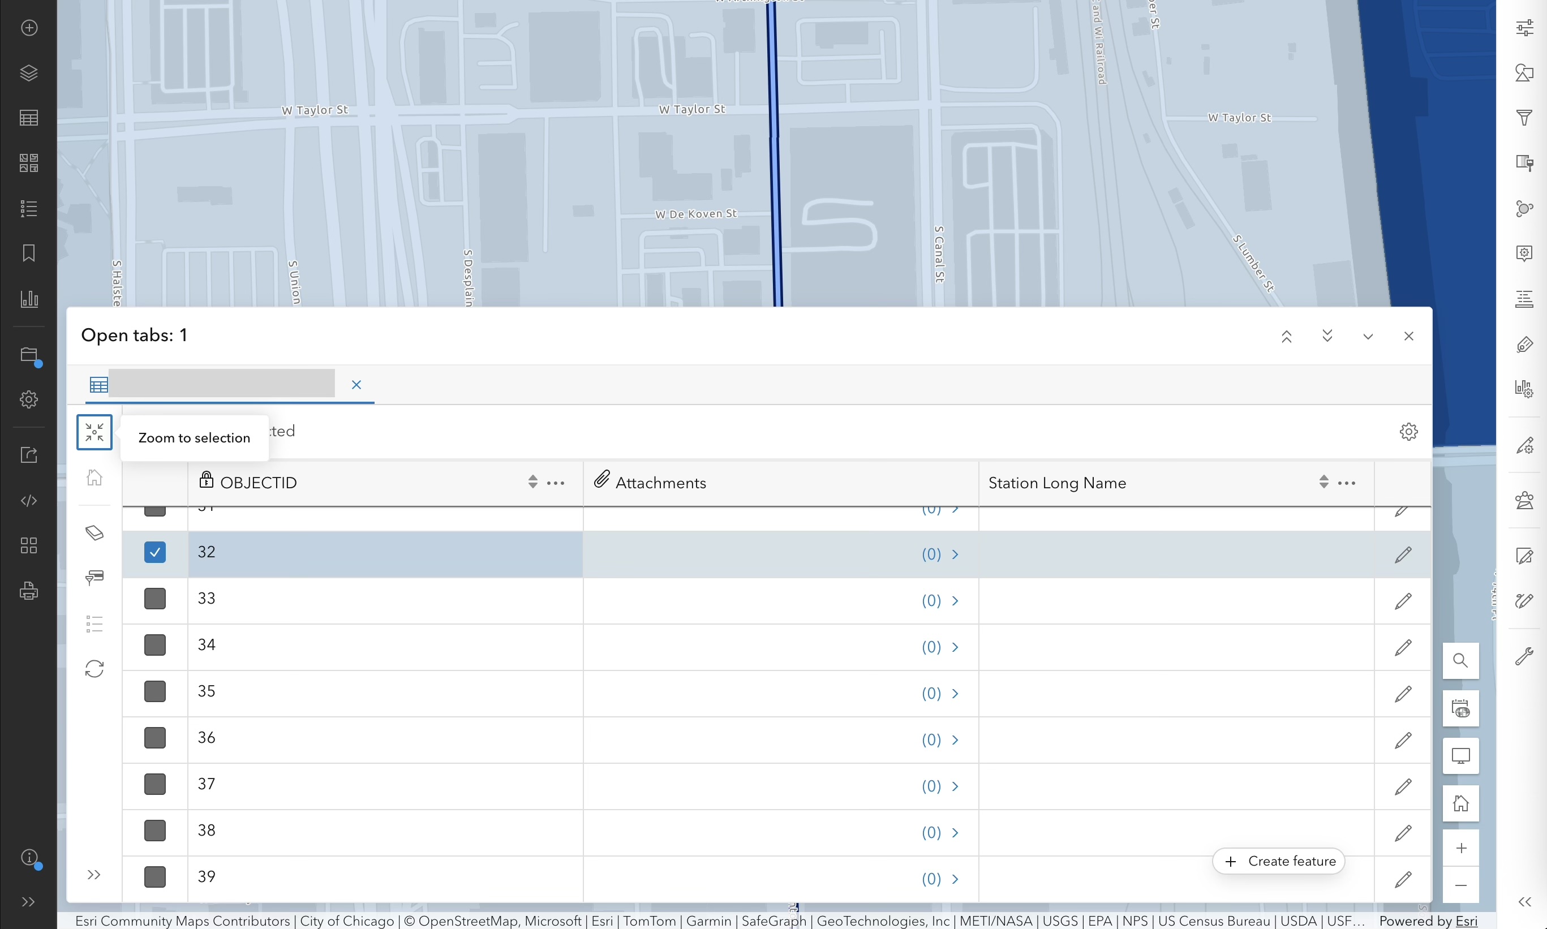
Task: Open the Aggregation clustering icon
Action: tap(1524, 208)
